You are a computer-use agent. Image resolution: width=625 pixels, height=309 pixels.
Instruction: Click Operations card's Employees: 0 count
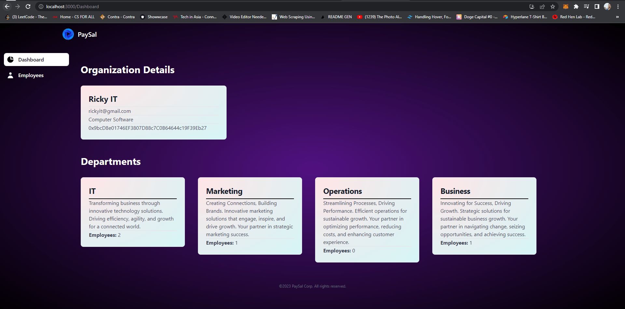(339, 251)
